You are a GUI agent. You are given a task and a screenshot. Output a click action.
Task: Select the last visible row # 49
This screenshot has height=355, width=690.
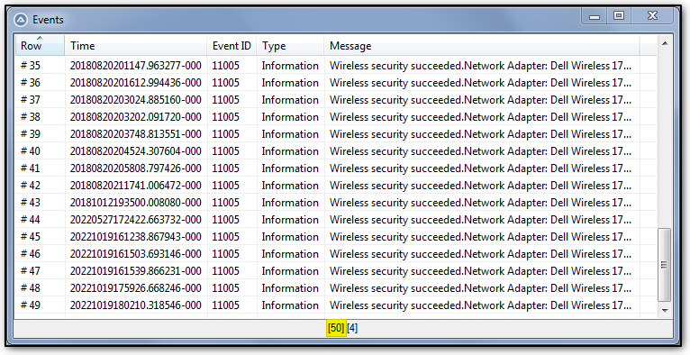[x=336, y=305]
